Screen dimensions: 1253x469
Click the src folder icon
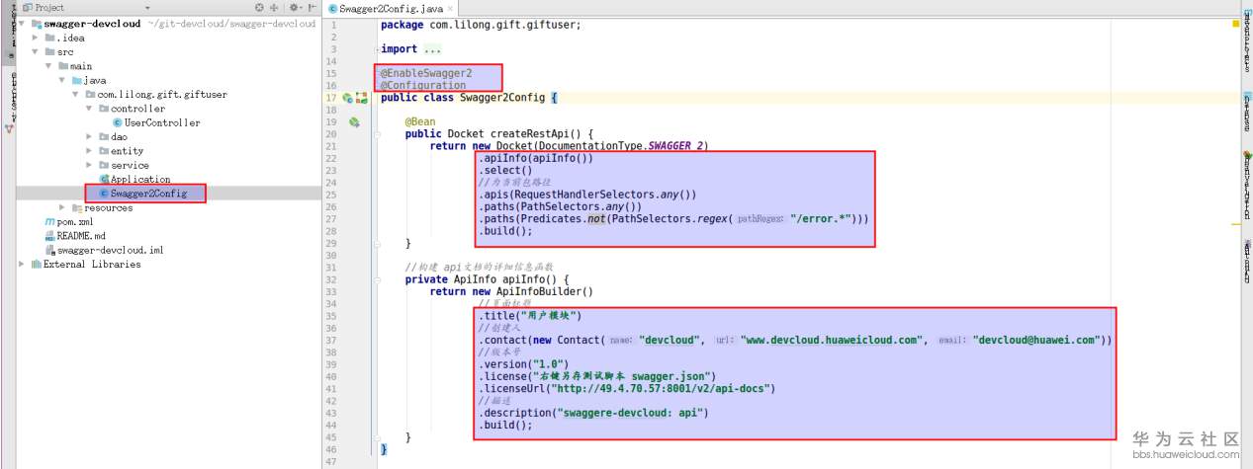[x=48, y=51]
